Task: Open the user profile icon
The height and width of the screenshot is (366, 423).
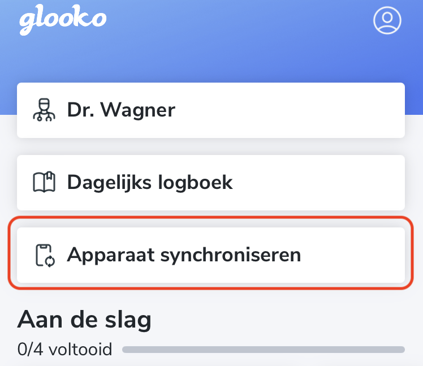Action: 387,20
